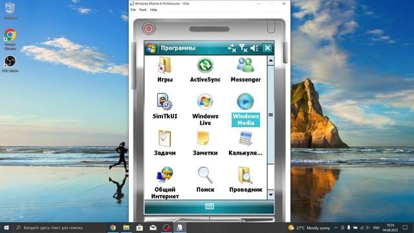Open the on-screen keyboard icon at bottom
Viewport: 414px width, 233px height.
click(210, 206)
